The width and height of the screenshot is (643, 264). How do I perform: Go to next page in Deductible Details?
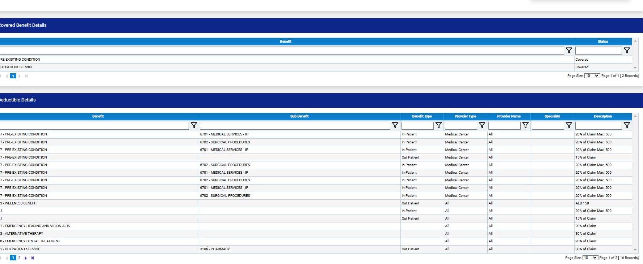26,258
